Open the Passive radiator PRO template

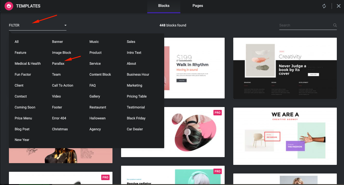pos(173,175)
